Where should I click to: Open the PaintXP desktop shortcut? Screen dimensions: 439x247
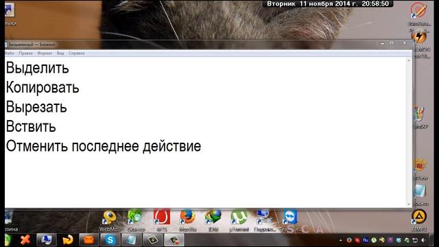(420, 117)
